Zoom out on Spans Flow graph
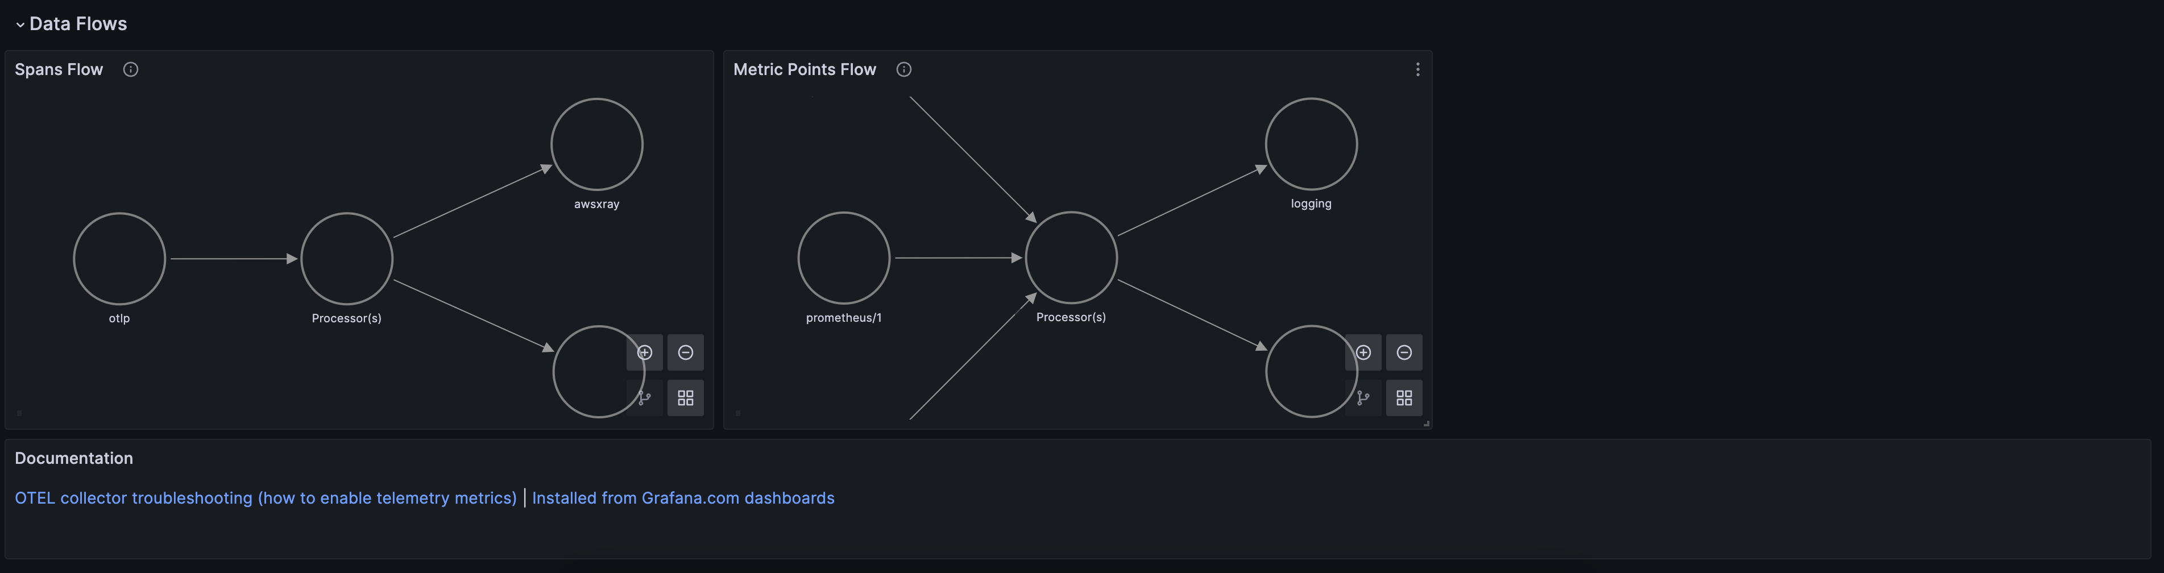 [686, 353]
